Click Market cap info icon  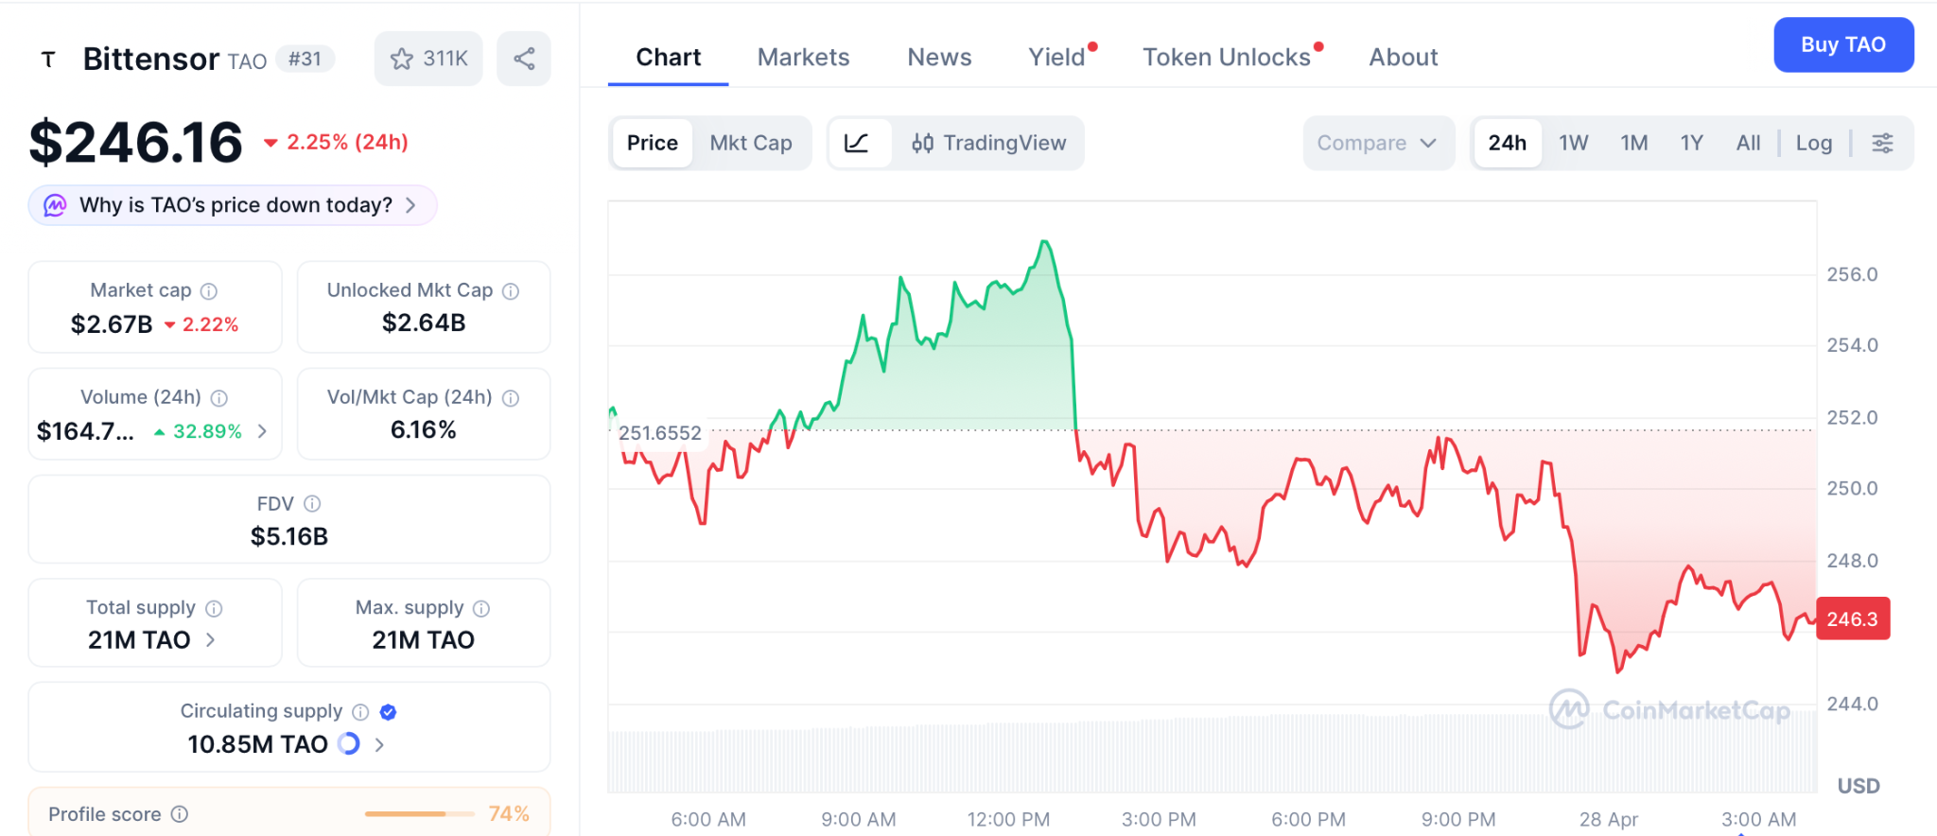coord(209,291)
